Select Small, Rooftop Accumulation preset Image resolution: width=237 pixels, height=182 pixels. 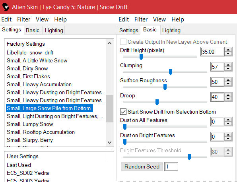coord(41,132)
